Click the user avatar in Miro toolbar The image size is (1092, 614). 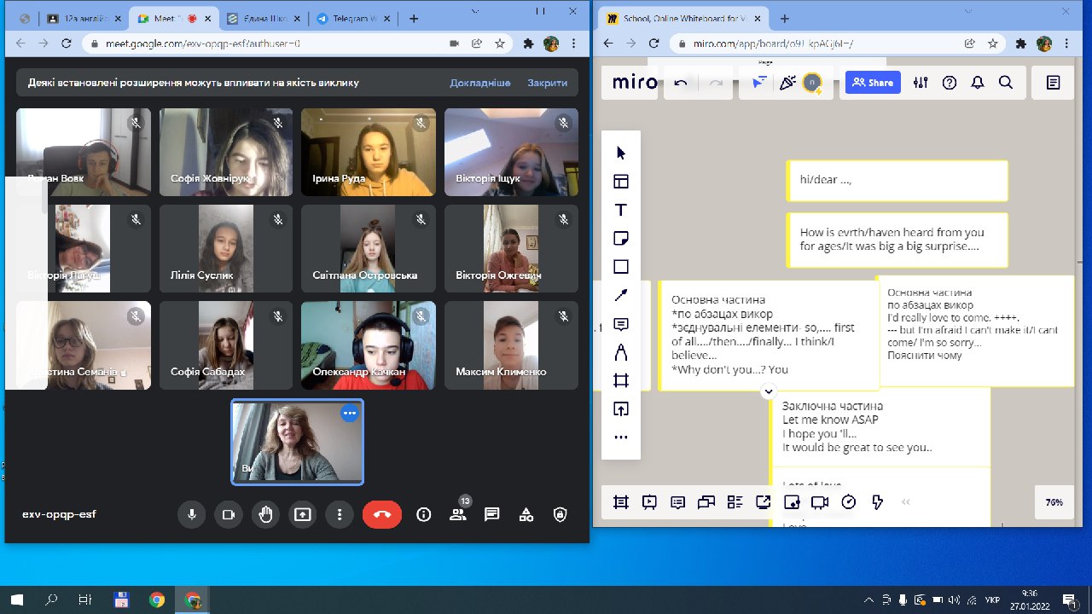[x=813, y=83]
